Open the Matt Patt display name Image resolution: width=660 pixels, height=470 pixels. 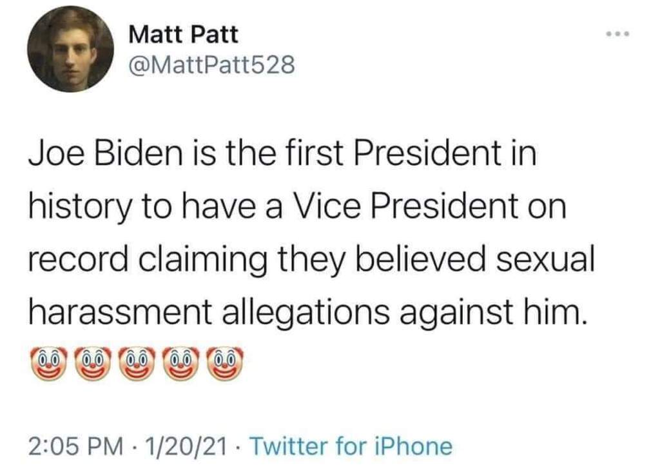tap(183, 34)
